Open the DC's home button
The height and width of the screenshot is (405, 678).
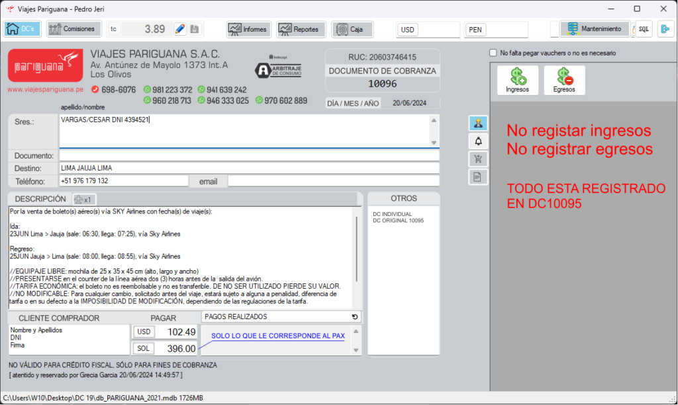coord(22,29)
